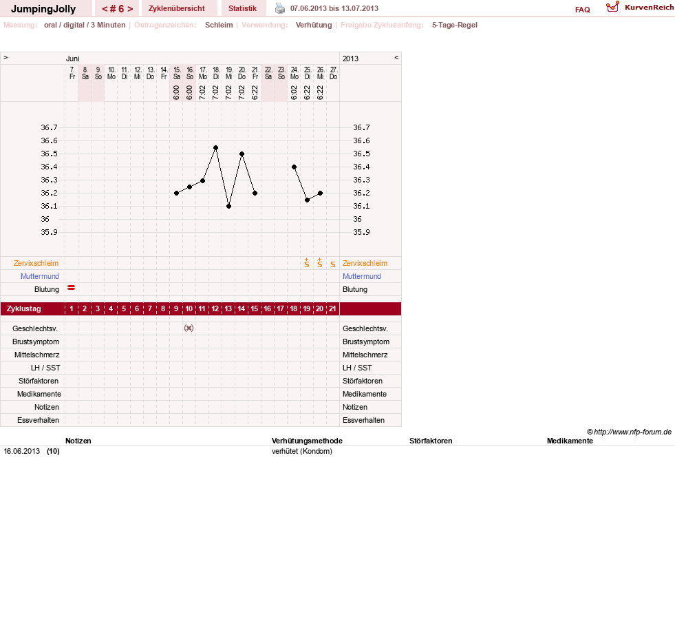675x619 pixels.
Task: Open the KurvenReich text link
Action: click(649, 8)
